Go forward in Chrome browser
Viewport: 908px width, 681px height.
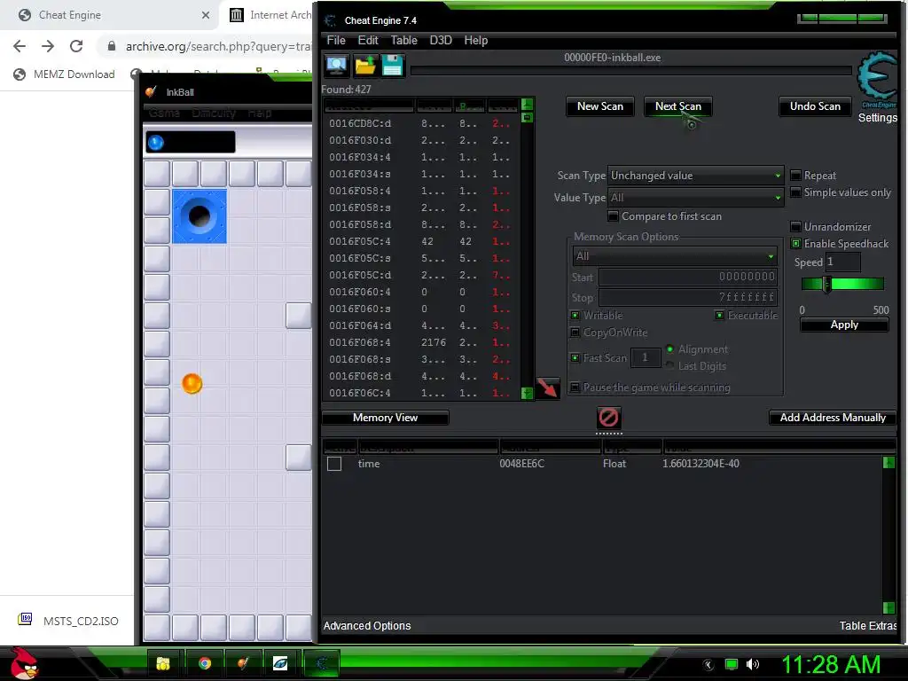coord(48,46)
